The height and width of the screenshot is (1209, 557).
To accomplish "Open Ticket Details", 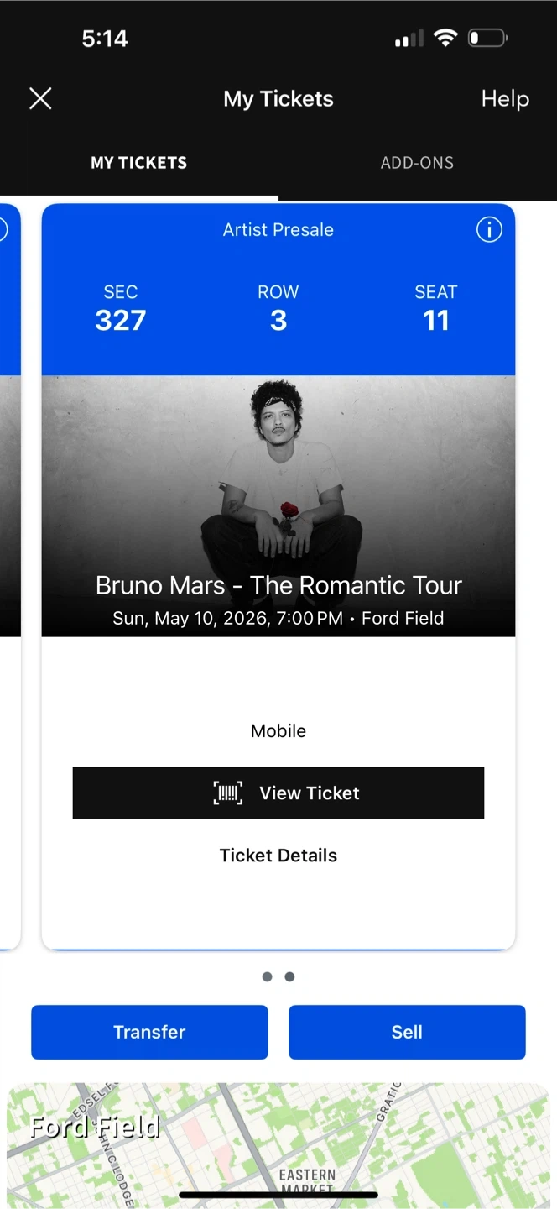I will [278, 856].
